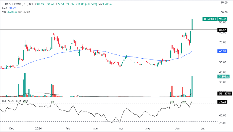Click the largest green volume bar at right
This screenshot has height=132, width=233.
click(x=192, y=86)
